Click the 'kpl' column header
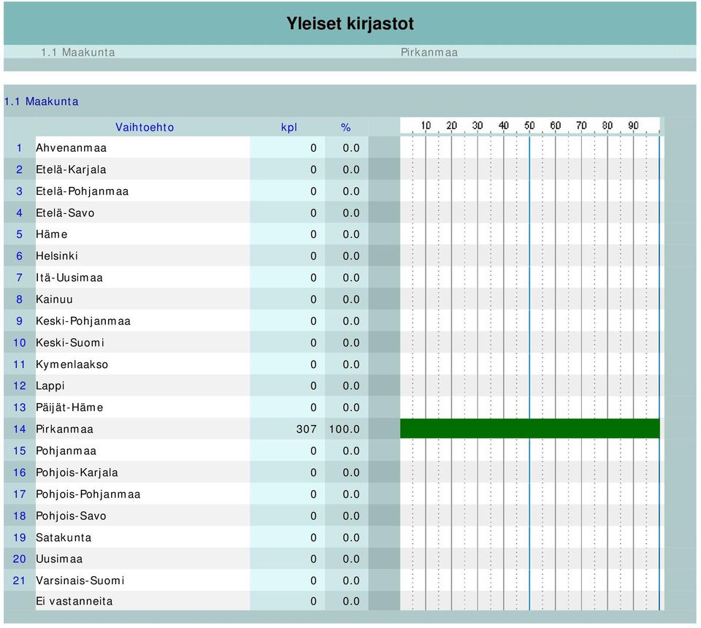This screenshot has height=628, width=701. coord(289,127)
